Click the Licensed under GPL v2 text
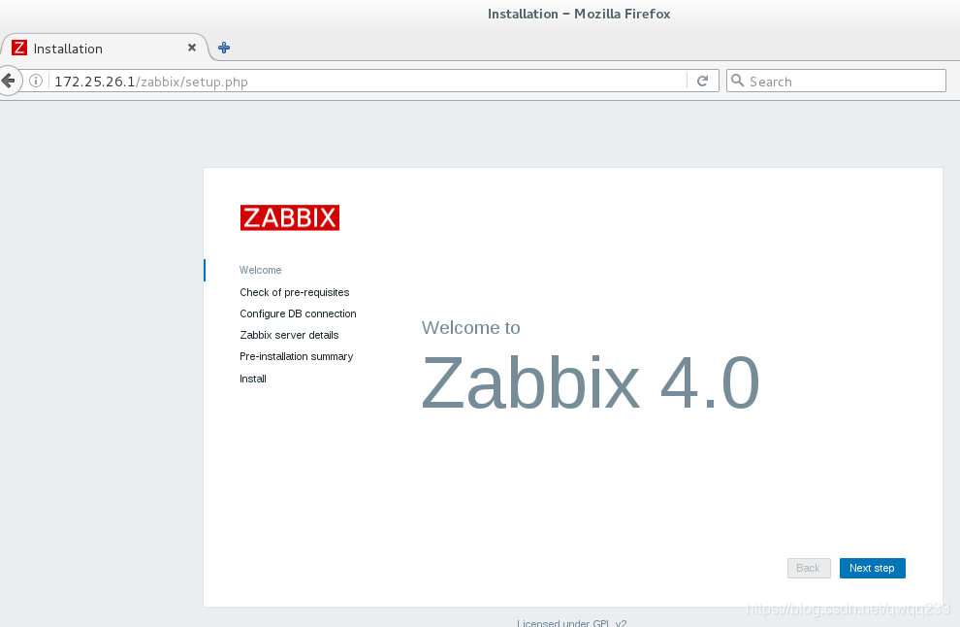This screenshot has width=960, height=627. (x=572, y=622)
